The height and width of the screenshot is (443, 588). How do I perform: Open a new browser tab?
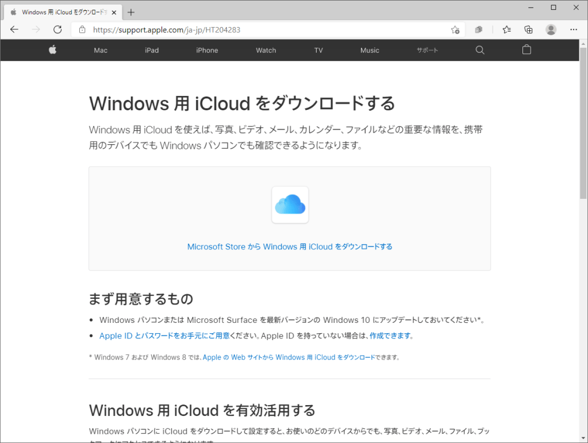click(131, 12)
